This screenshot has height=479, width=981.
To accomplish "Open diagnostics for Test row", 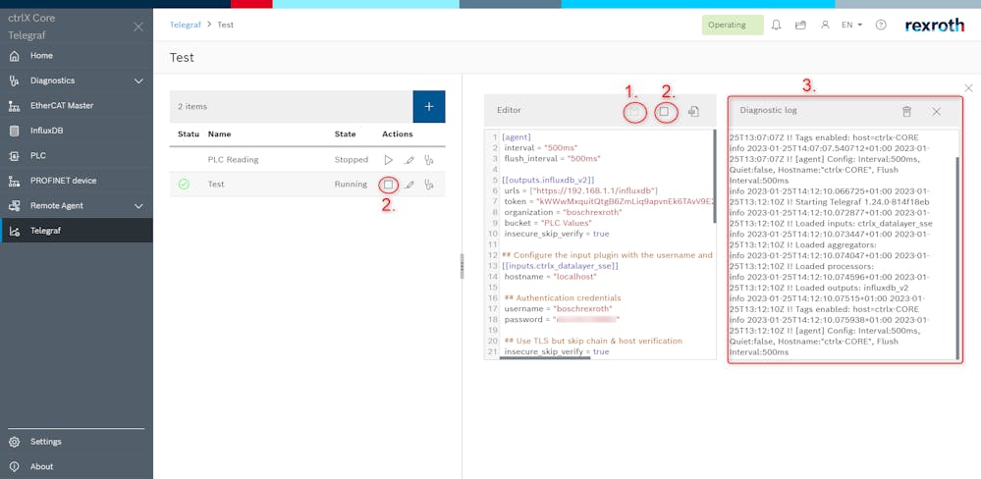I will pos(429,185).
